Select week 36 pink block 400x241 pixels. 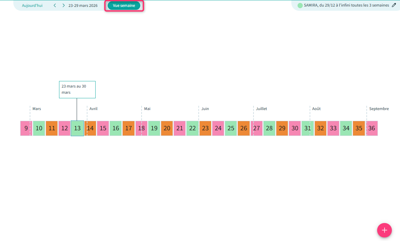tap(372, 128)
